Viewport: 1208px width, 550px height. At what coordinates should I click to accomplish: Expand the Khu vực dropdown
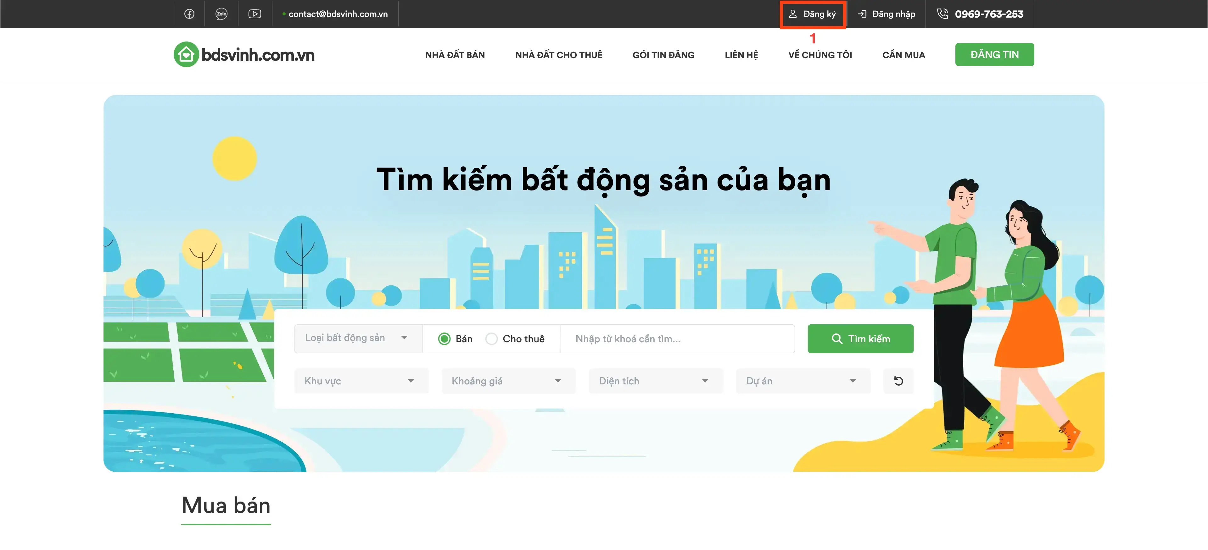tap(361, 381)
